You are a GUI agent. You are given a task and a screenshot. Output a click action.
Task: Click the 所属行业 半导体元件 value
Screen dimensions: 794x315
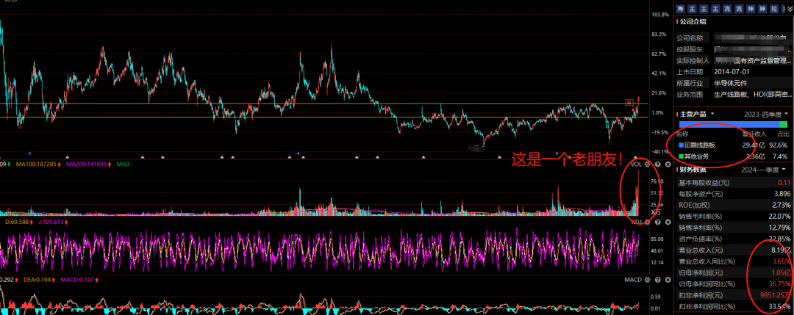(x=731, y=83)
